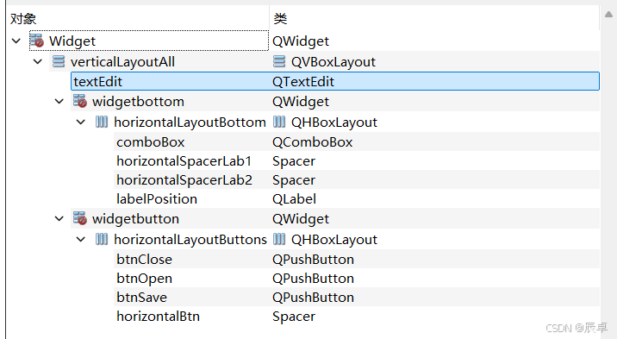Image resolution: width=617 pixels, height=339 pixels.
Task: Click the verticalLayoutAll vertical layout icon
Action: 59,61
